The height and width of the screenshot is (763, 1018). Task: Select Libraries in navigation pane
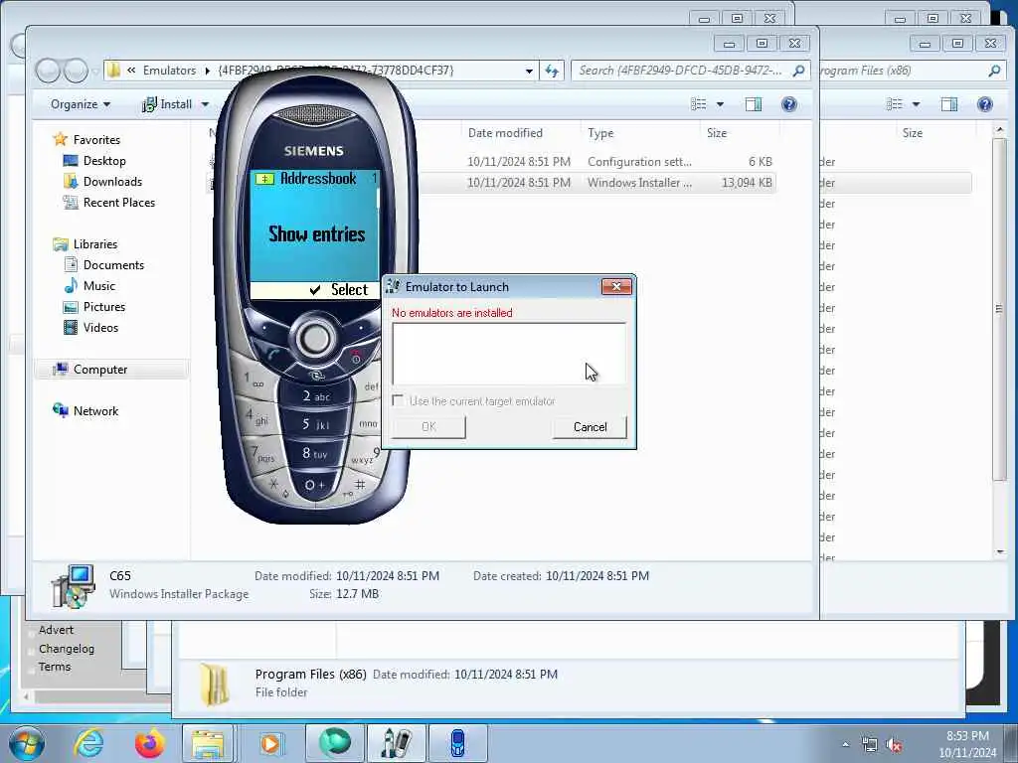point(94,244)
